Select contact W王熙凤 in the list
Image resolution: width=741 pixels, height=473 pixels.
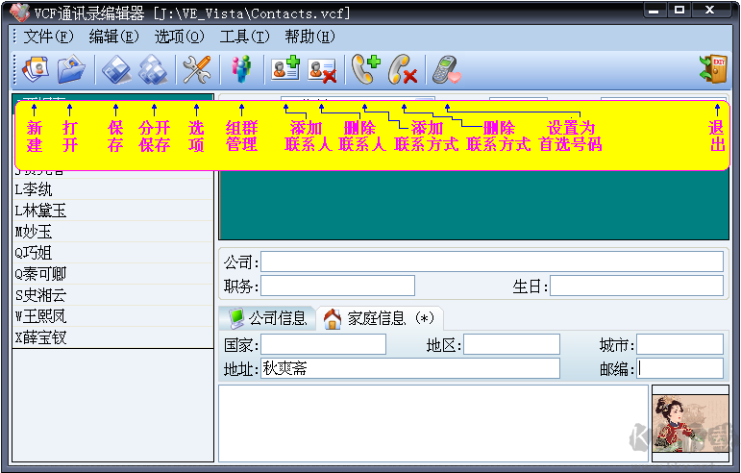tap(113, 316)
